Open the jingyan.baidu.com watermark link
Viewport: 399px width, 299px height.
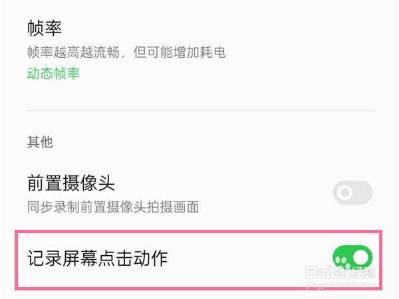tap(341, 284)
